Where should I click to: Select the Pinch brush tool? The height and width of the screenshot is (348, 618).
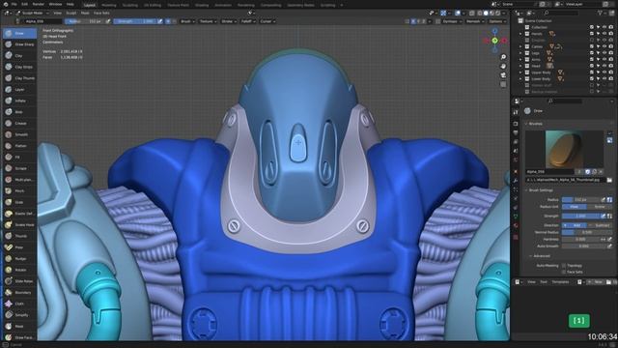(x=19, y=191)
